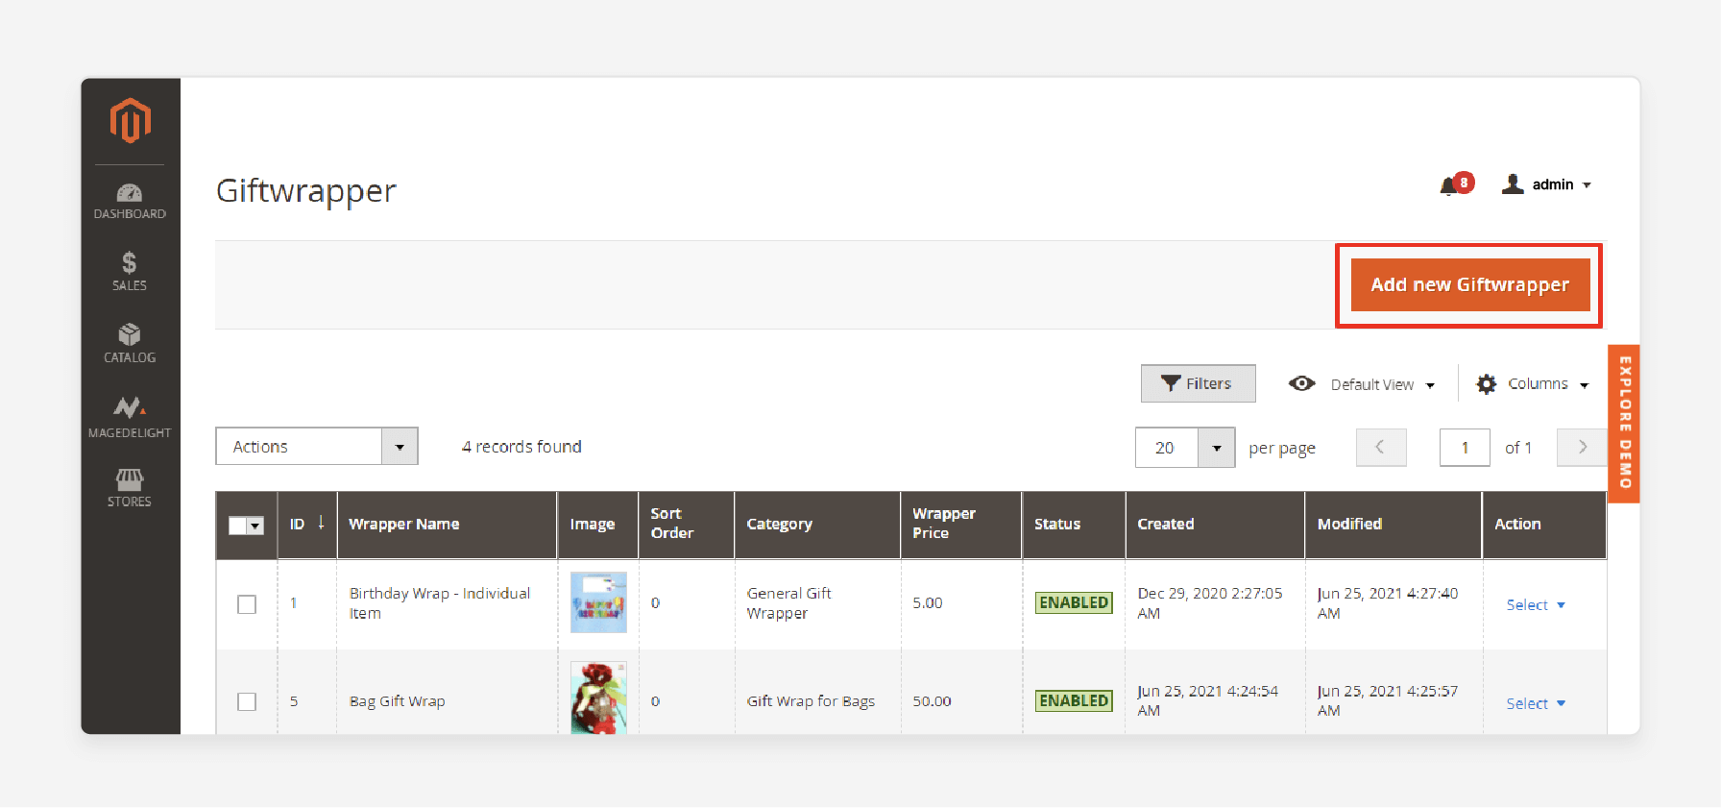The width and height of the screenshot is (1721, 808).
Task: Open the Actions dropdown
Action: [317, 447]
